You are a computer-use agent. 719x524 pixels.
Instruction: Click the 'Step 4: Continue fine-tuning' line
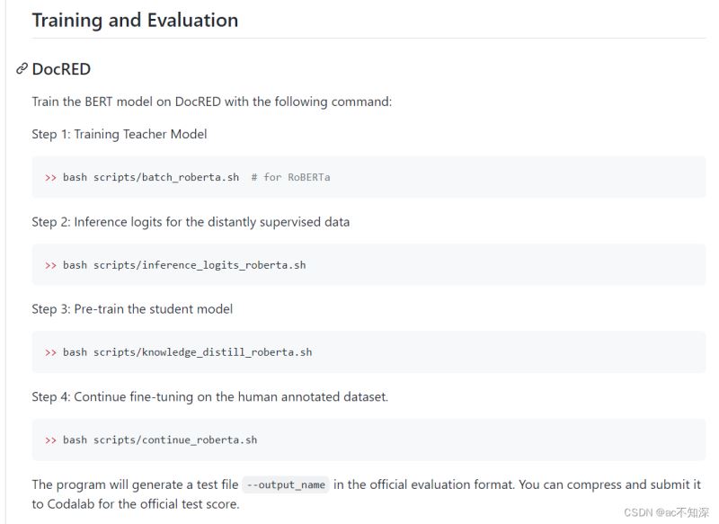click(210, 396)
